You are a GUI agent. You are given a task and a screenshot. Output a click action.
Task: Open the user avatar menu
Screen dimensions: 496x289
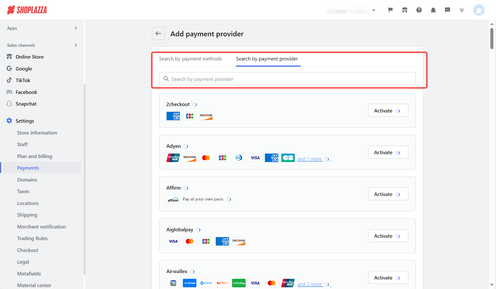[x=479, y=10]
